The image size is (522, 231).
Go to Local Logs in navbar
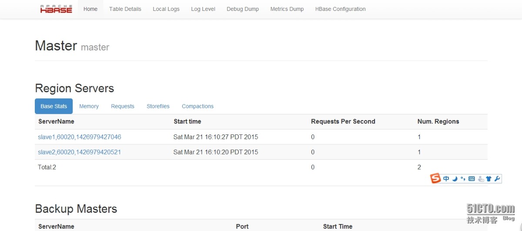click(166, 9)
